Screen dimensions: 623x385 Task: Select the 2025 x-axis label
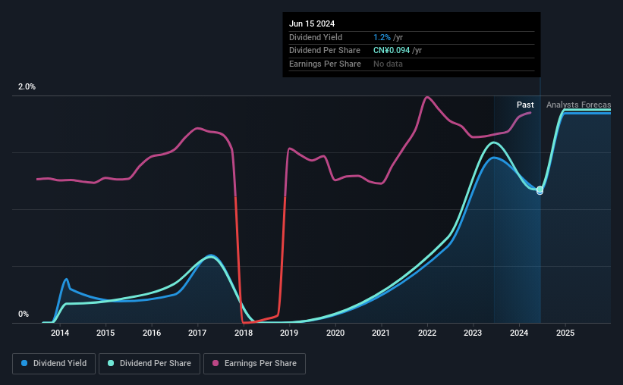565,333
